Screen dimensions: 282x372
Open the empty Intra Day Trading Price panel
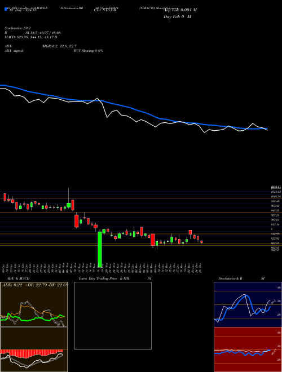click(x=113, y=316)
